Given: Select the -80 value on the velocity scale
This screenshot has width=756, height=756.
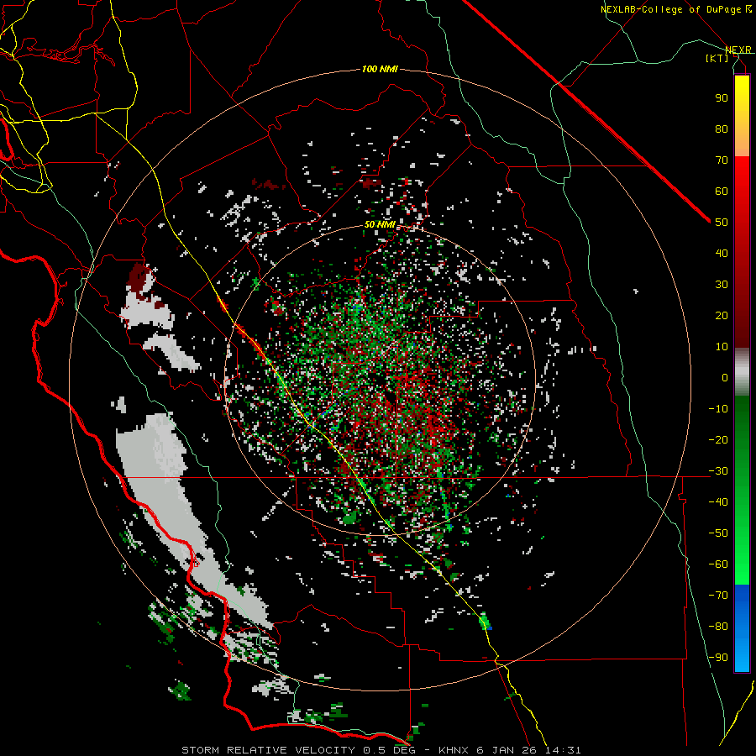Looking at the screenshot, I should coord(718,627).
